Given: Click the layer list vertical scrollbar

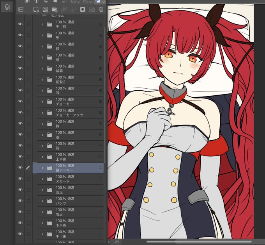Looking at the screenshot, I should point(104,95).
